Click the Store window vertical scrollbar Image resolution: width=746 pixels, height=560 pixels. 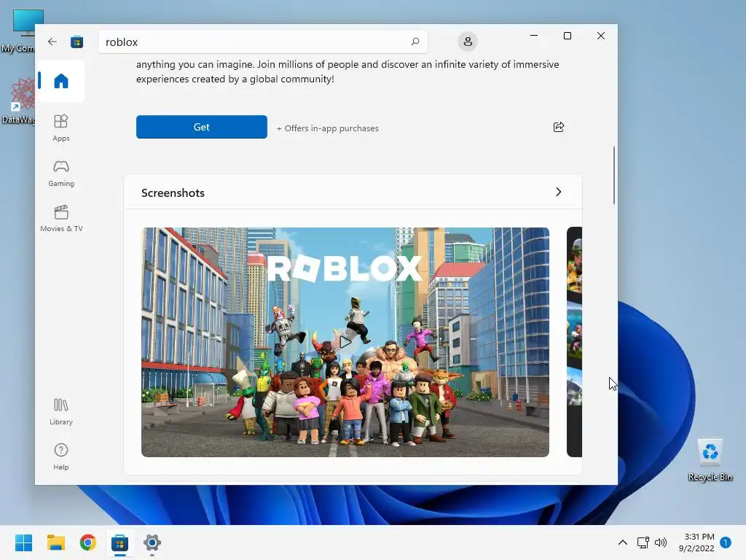[x=613, y=175]
